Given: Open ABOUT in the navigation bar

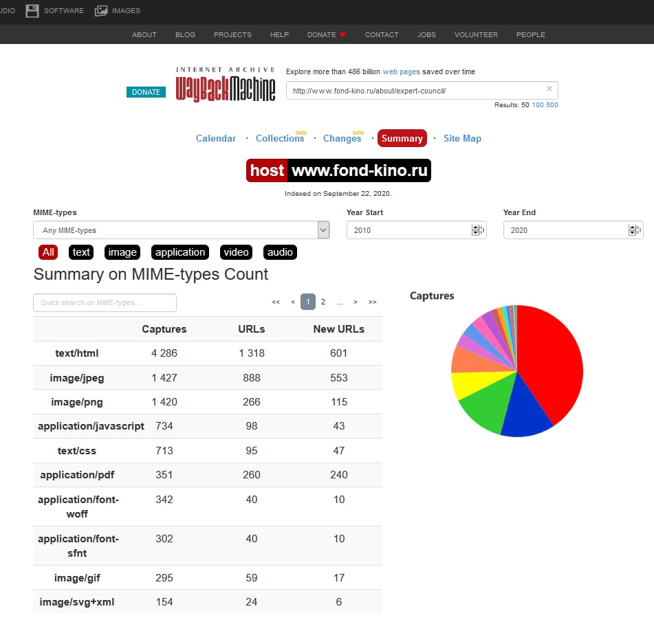Looking at the screenshot, I should pos(144,34).
